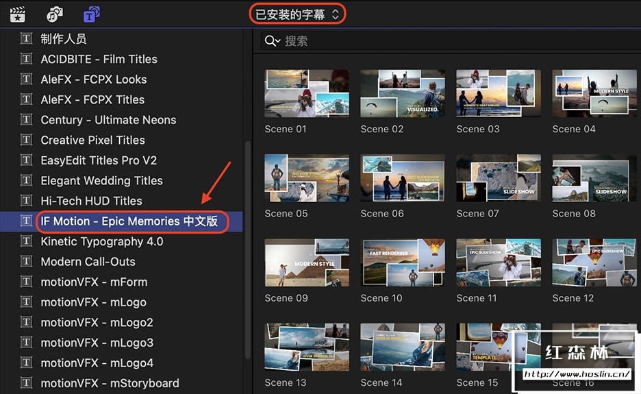Click the T icon beside motionVFX - mForm
Image resolution: width=641 pixels, height=394 pixels.
point(26,281)
